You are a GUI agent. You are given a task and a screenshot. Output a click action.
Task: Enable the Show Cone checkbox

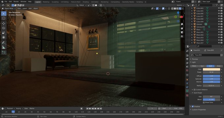(x=204, y=103)
